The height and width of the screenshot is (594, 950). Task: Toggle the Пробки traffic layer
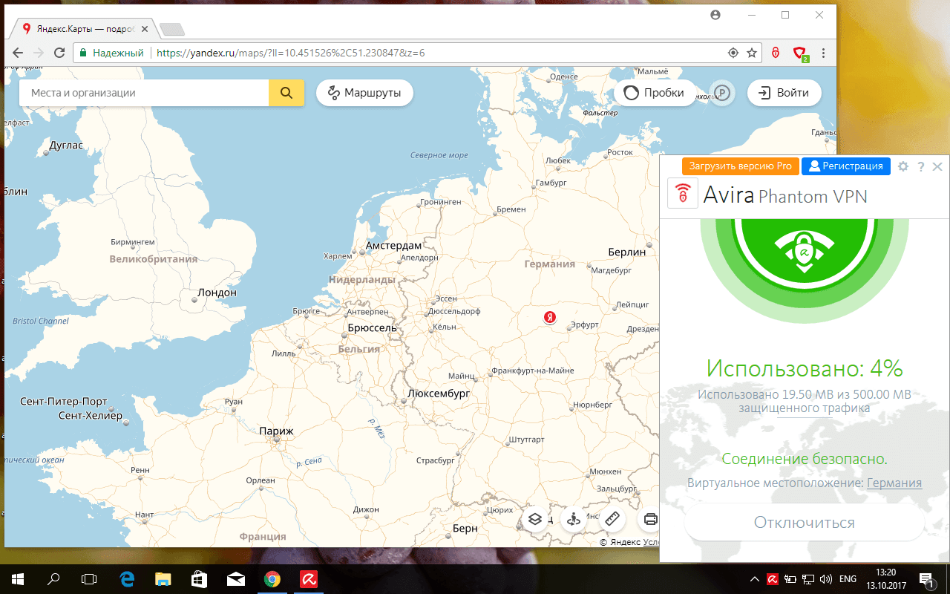click(x=654, y=93)
